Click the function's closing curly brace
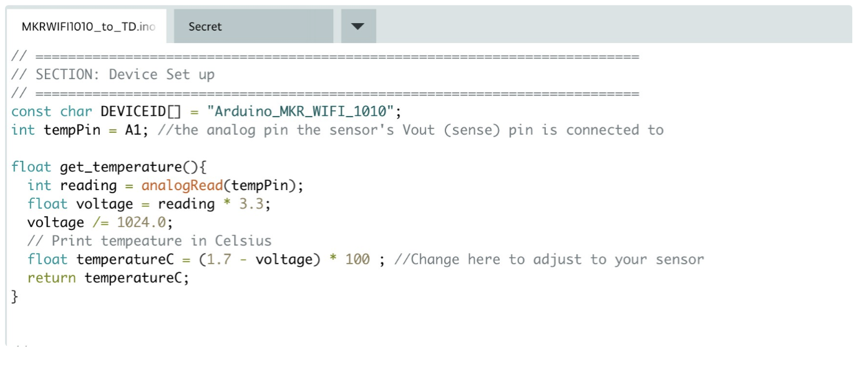 click(15, 297)
